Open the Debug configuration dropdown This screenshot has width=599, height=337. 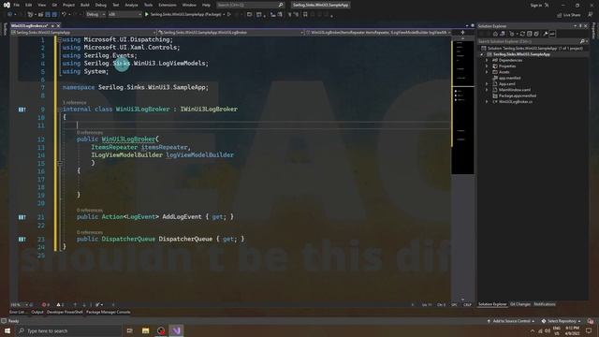pyautogui.click(x=95, y=15)
